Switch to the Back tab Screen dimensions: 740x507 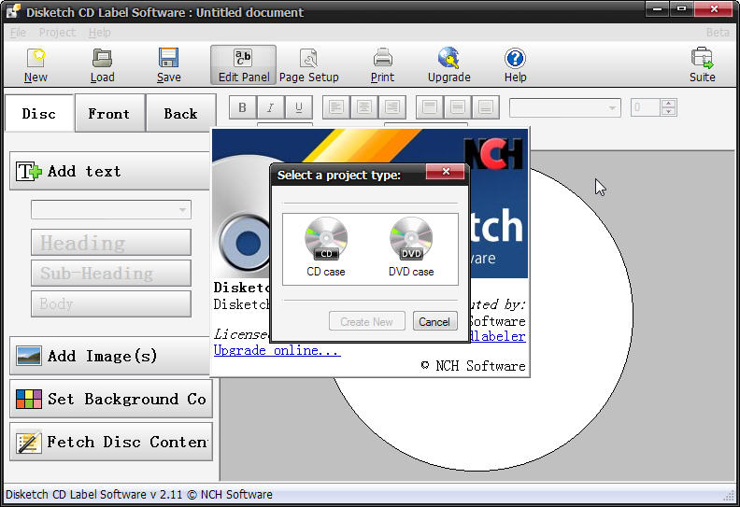[180, 114]
